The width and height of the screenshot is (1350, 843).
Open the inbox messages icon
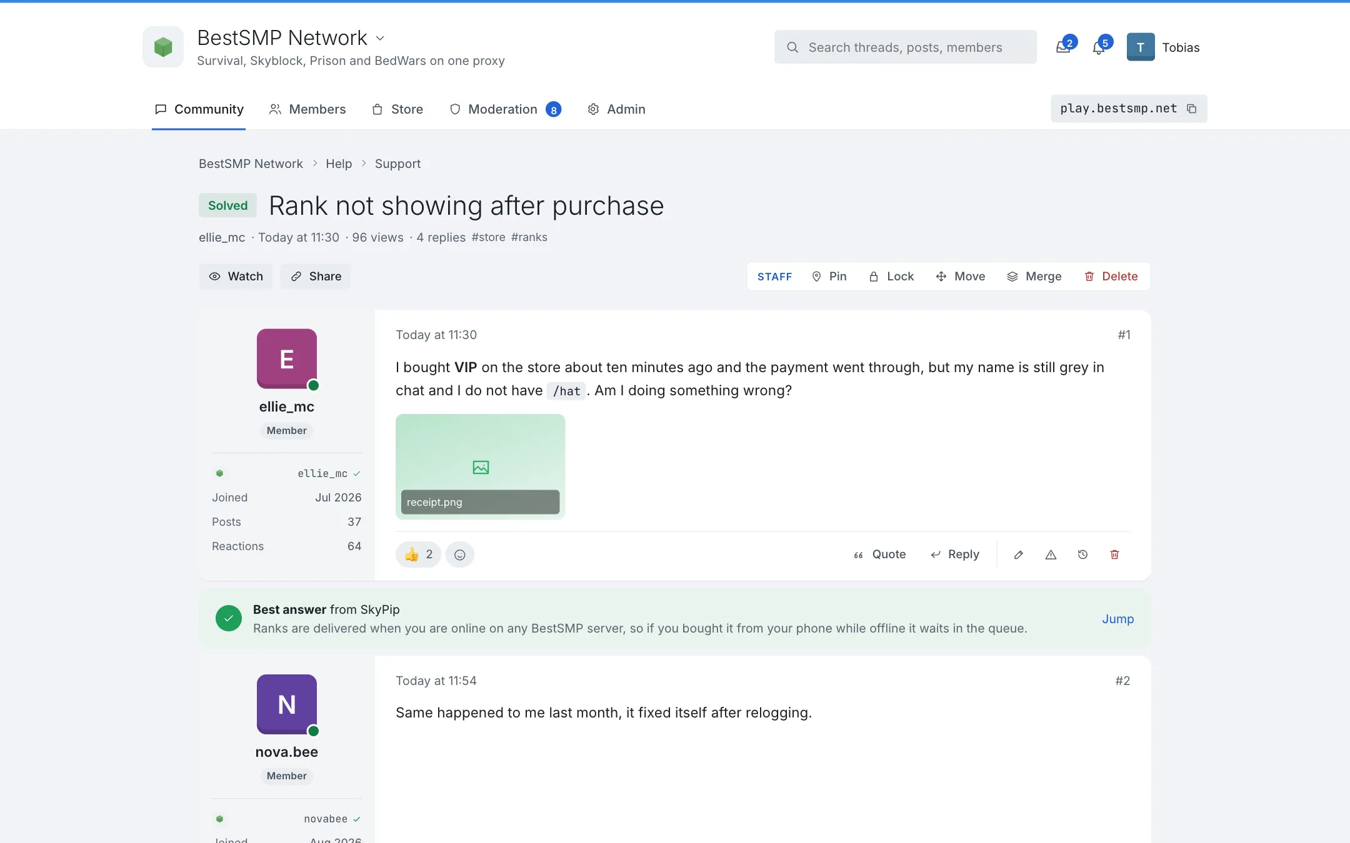tap(1064, 47)
